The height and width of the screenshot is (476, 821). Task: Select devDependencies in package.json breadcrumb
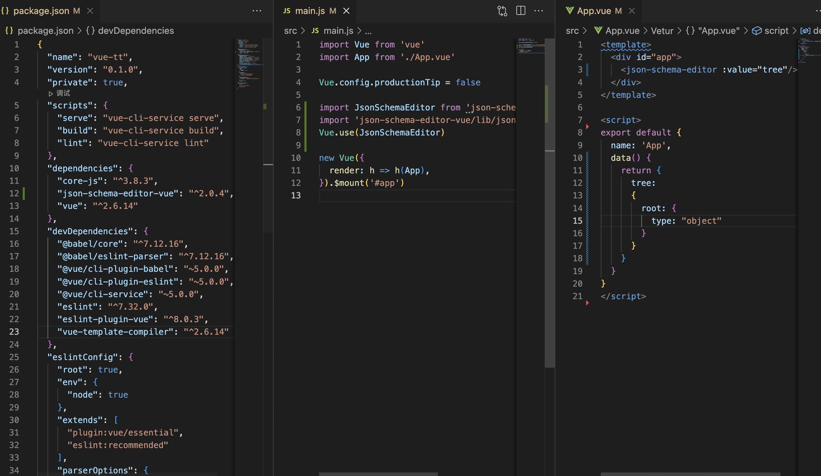(135, 31)
